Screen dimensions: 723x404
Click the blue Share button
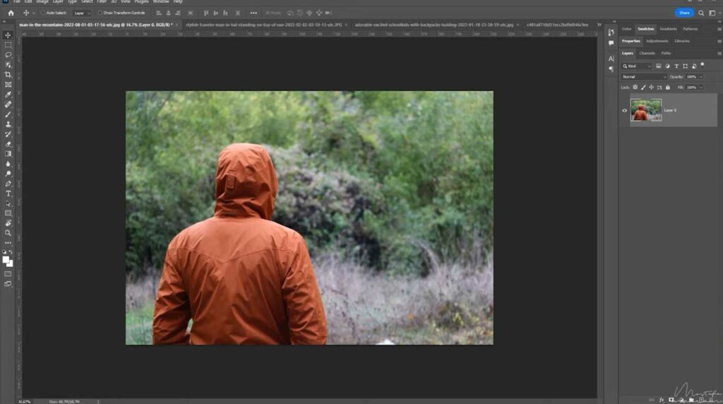[x=683, y=13]
